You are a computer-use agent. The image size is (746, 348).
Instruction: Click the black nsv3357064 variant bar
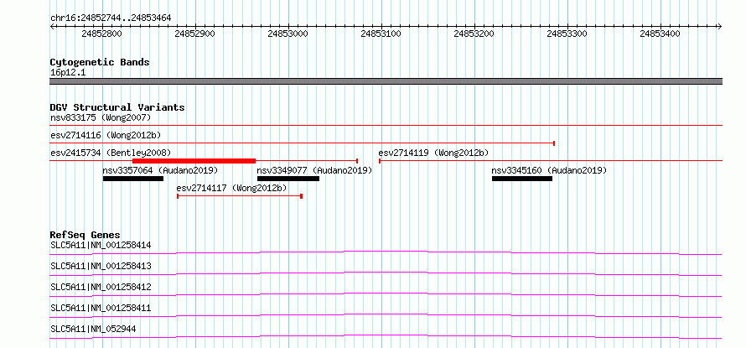(x=133, y=179)
